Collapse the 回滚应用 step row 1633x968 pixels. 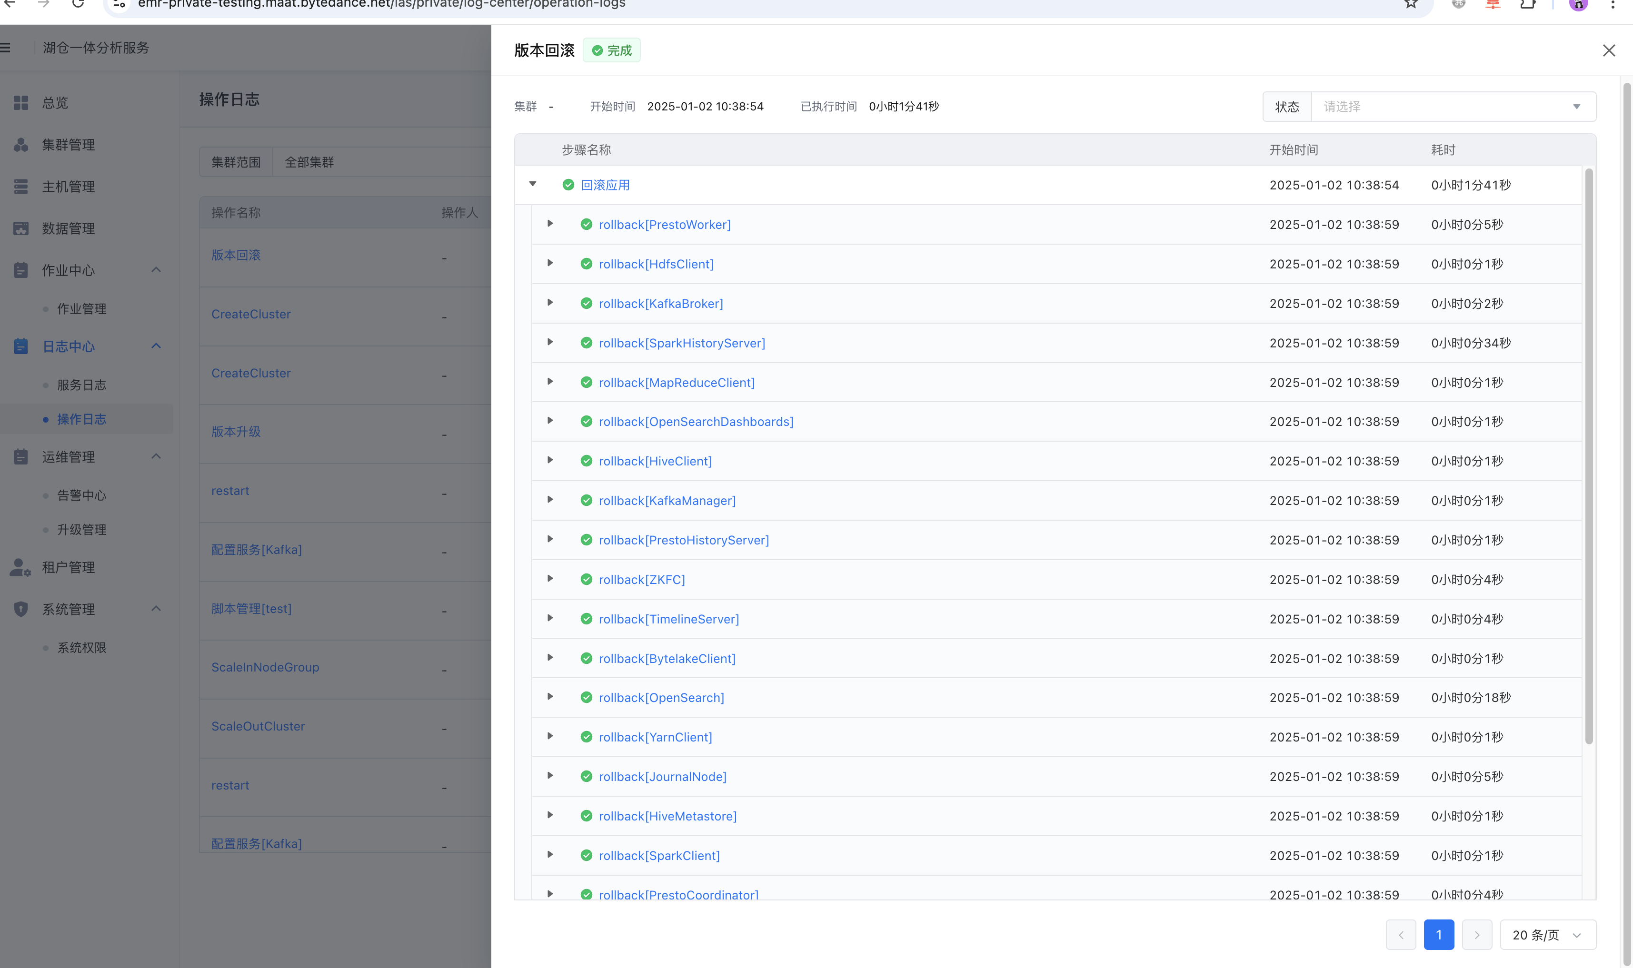point(533,184)
